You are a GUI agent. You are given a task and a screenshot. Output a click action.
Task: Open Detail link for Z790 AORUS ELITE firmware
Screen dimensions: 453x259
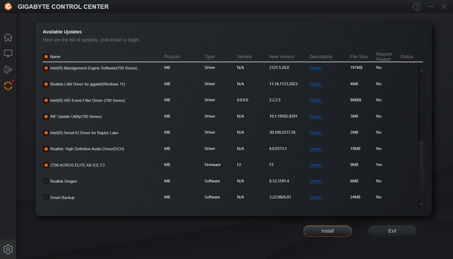(316, 165)
